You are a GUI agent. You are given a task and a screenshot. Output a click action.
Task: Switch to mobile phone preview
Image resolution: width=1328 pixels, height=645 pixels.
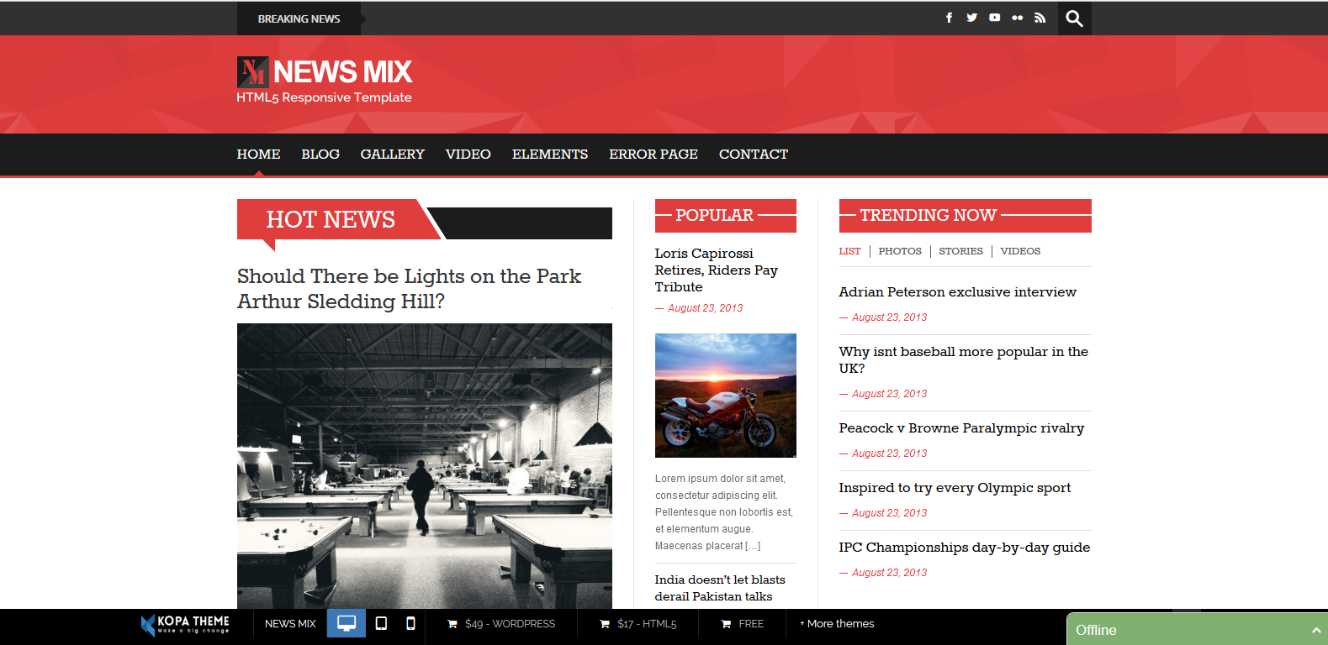coord(410,623)
